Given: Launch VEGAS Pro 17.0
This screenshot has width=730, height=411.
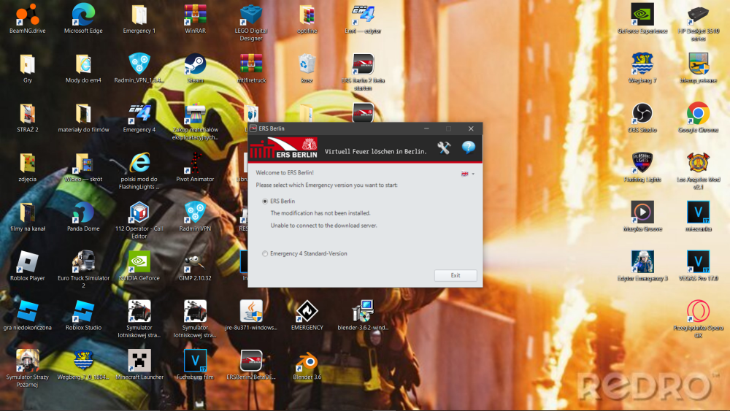Looking at the screenshot, I should click(698, 266).
